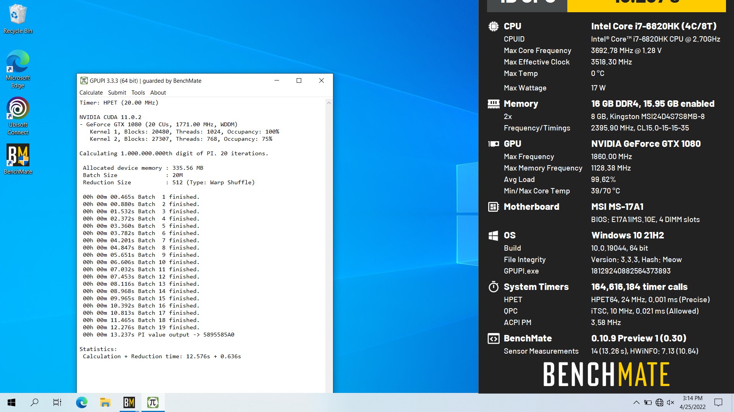Image resolution: width=734 pixels, height=412 pixels.
Task: Click the CPU chip icon in BenchMate
Action: (x=494, y=26)
